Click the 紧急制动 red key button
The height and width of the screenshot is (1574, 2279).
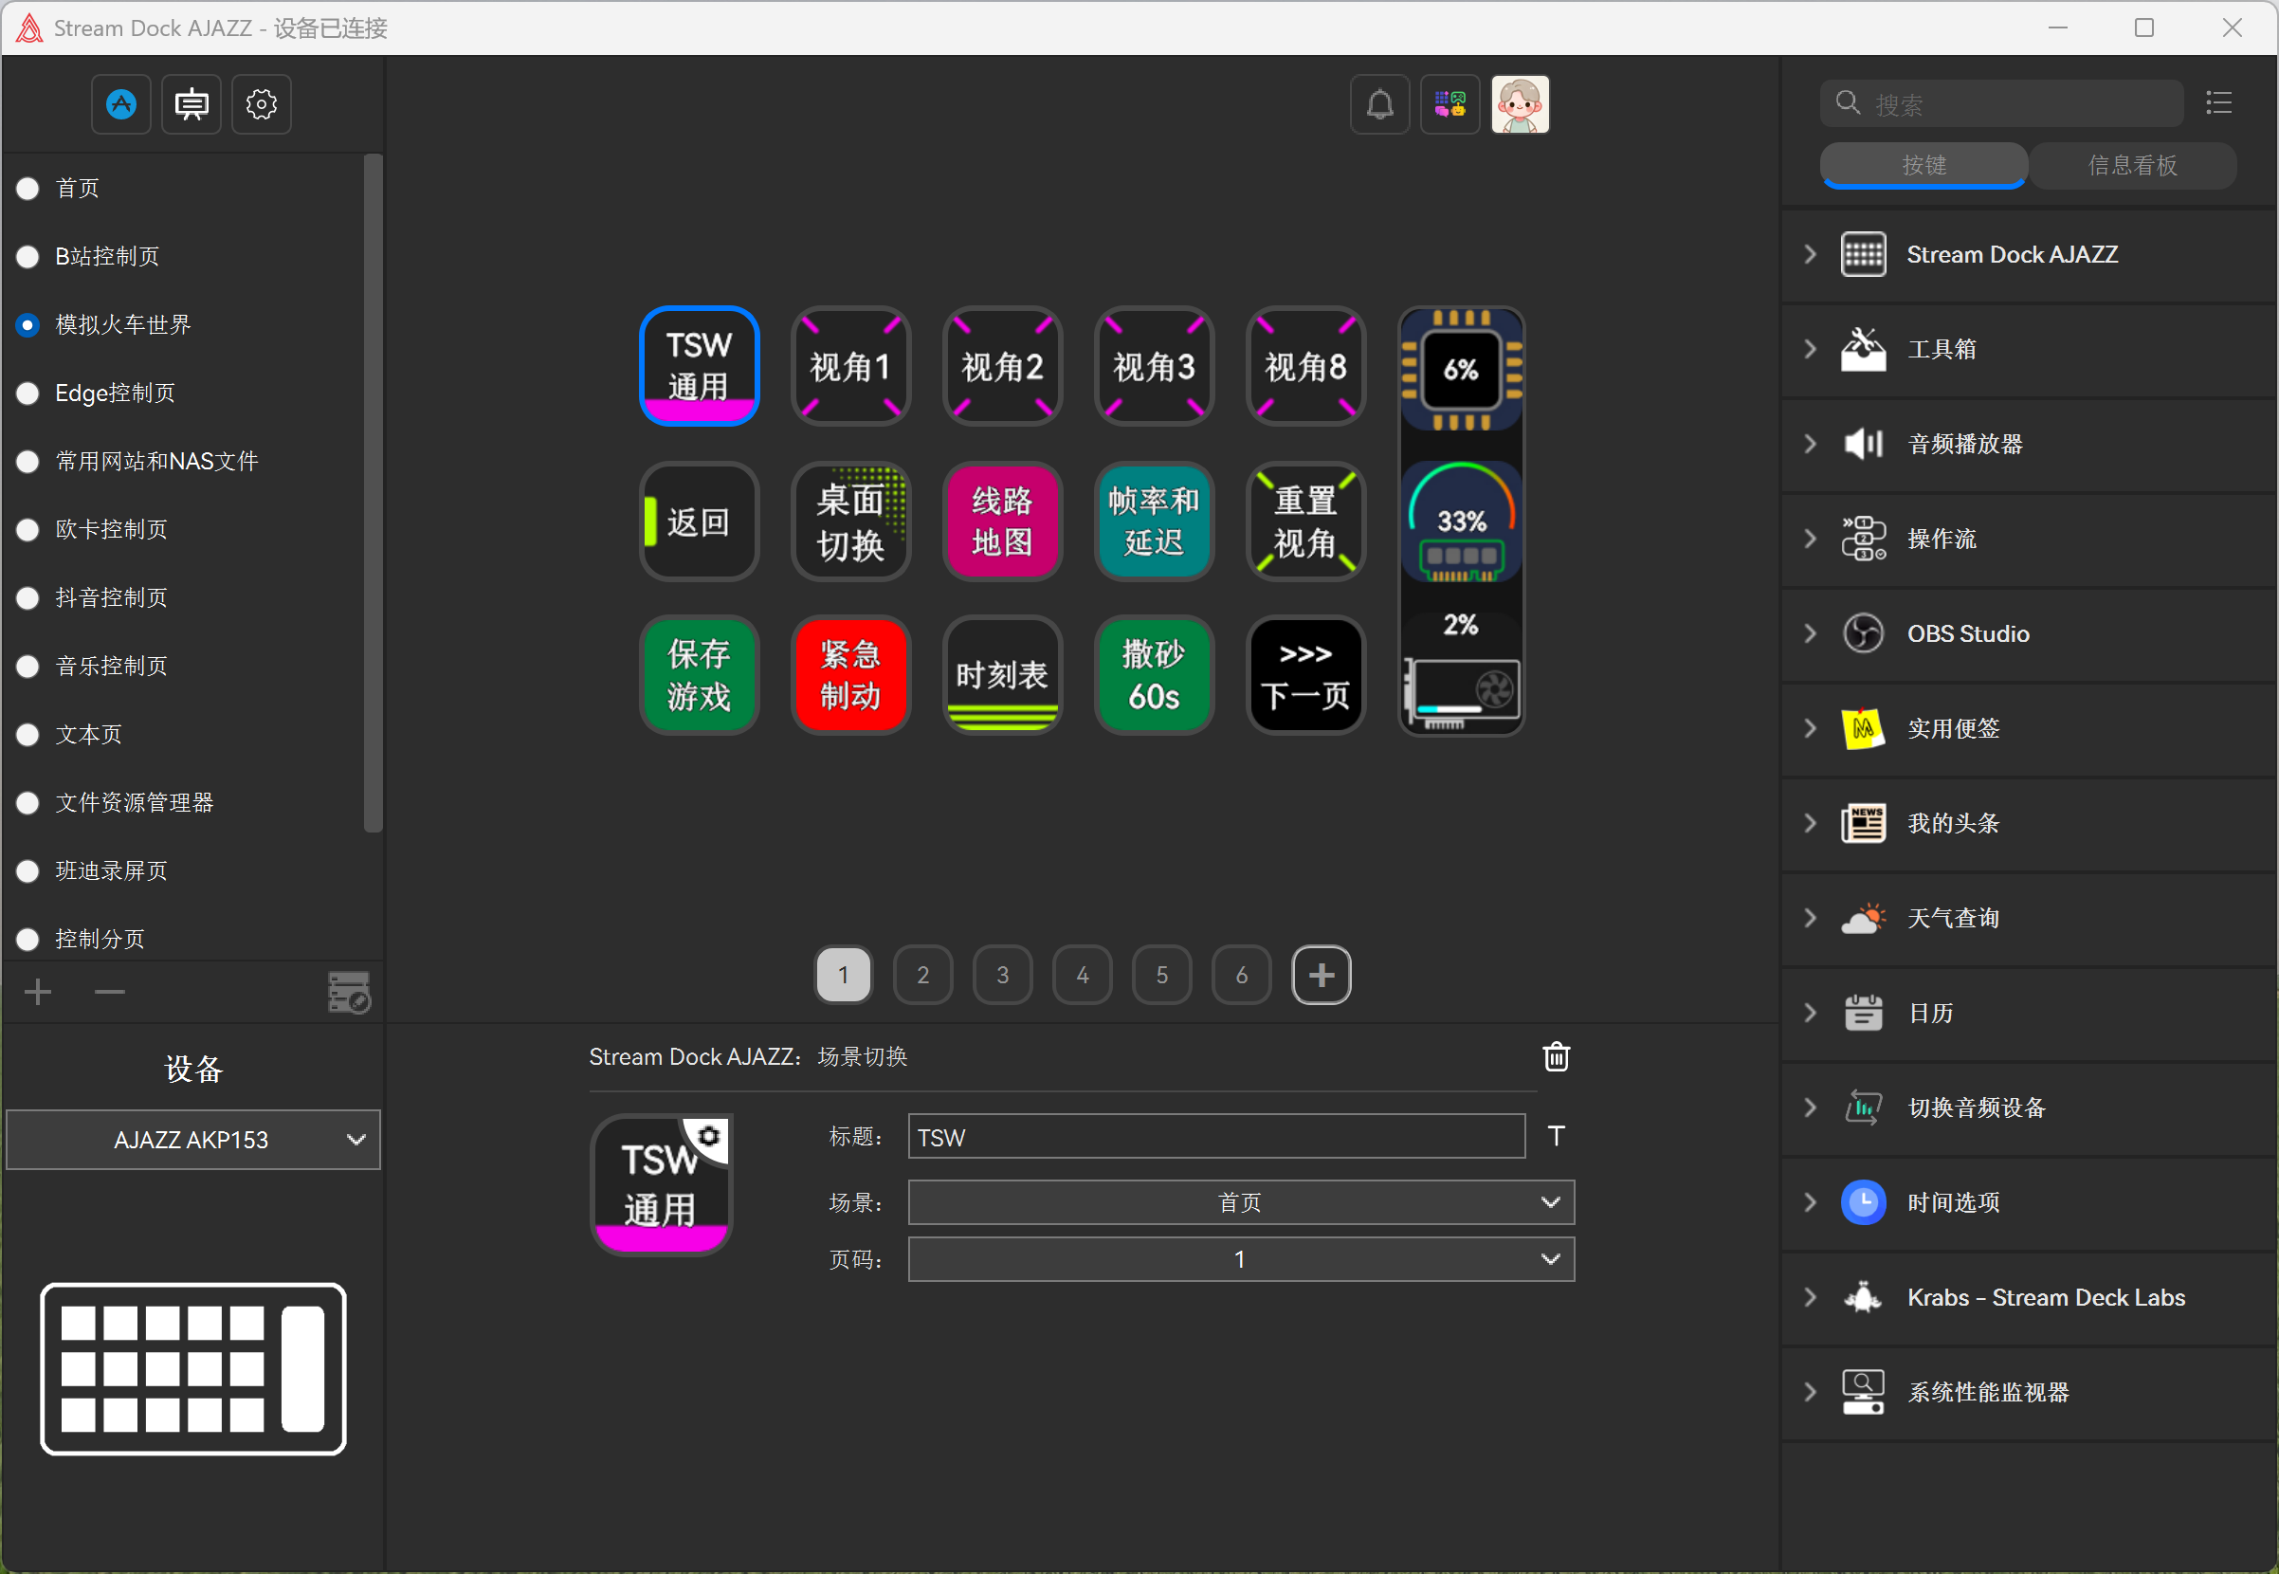(x=849, y=675)
